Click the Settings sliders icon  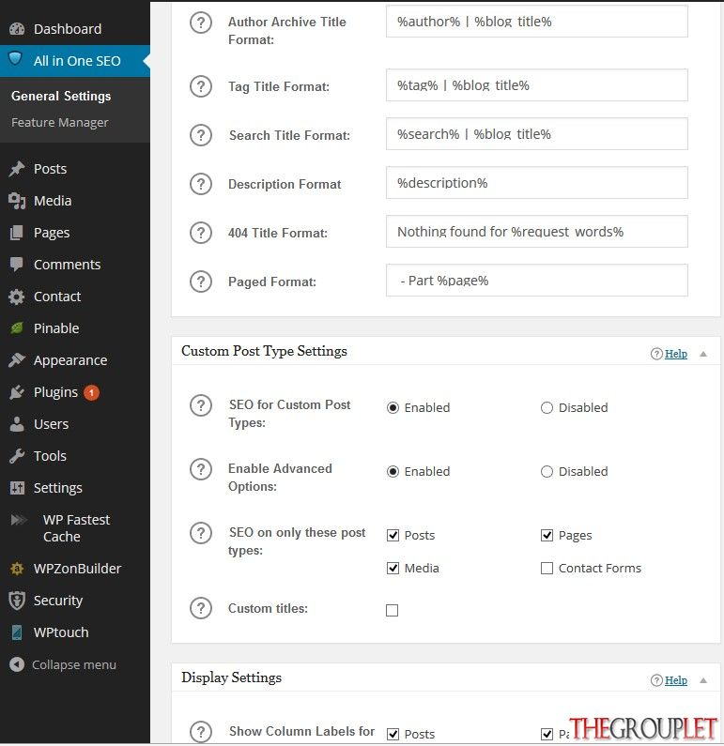tap(17, 488)
